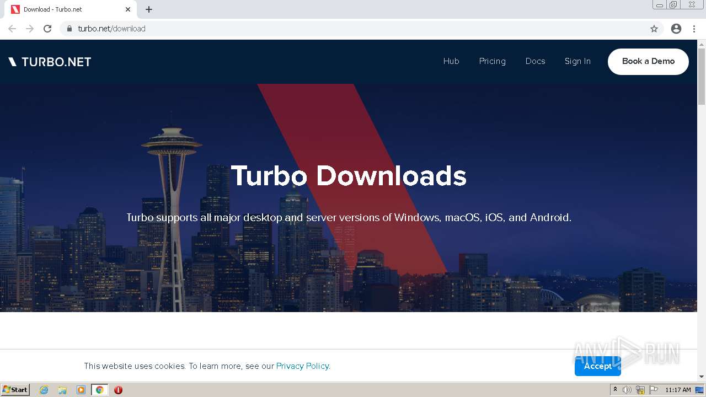Click the supported platforms subtitle text

pyautogui.click(x=349, y=217)
